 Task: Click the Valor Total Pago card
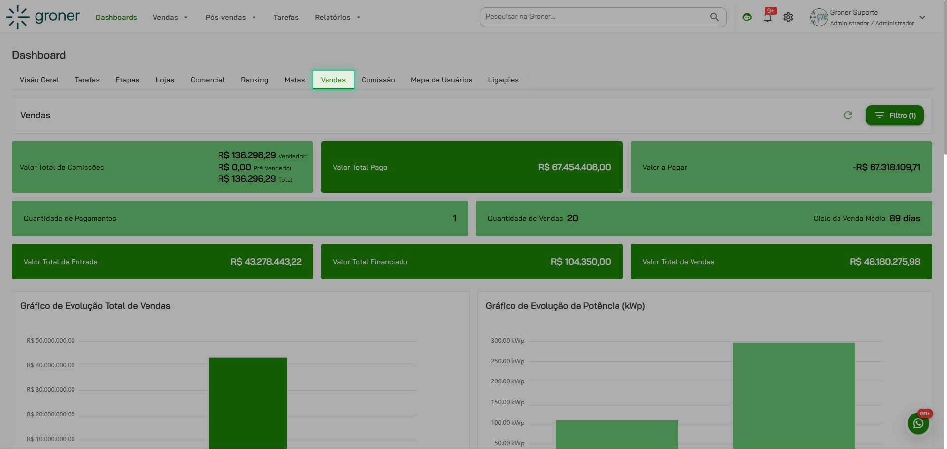[x=472, y=167]
